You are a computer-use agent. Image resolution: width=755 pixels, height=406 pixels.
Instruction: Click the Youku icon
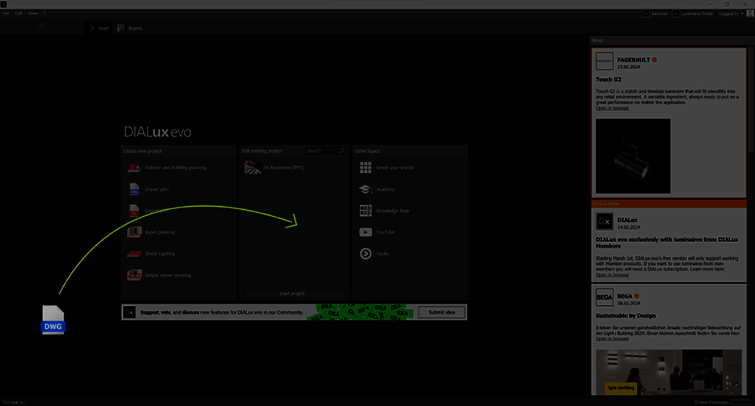(x=366, y=253)
